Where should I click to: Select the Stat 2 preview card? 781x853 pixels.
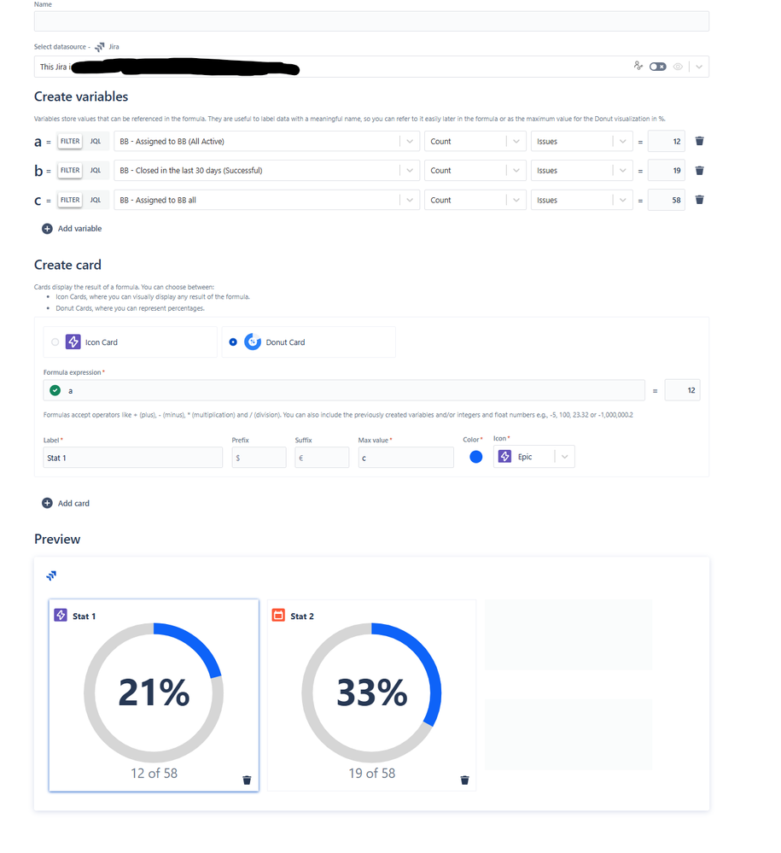[x=371, y=695]
